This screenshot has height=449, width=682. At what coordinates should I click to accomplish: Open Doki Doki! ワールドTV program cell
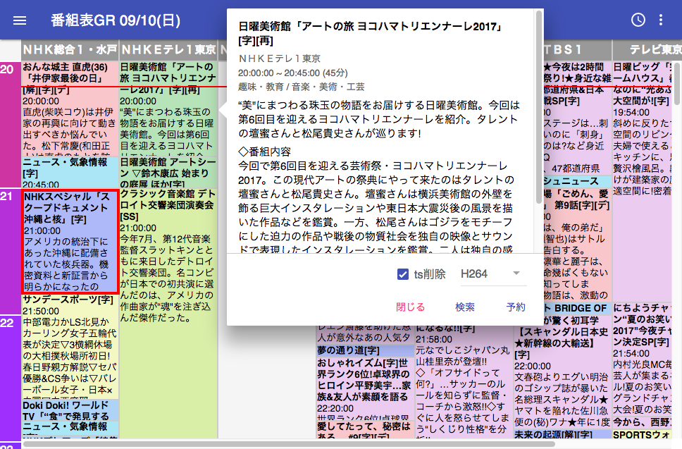(x=70, y=410)
